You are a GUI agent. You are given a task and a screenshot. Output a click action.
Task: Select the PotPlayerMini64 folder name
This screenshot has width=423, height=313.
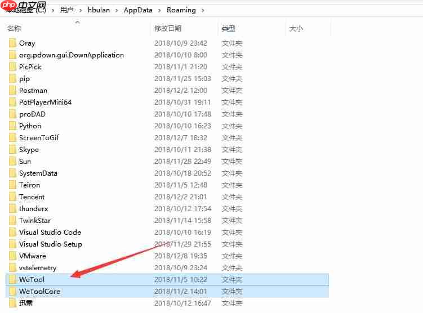click(45, 102)
